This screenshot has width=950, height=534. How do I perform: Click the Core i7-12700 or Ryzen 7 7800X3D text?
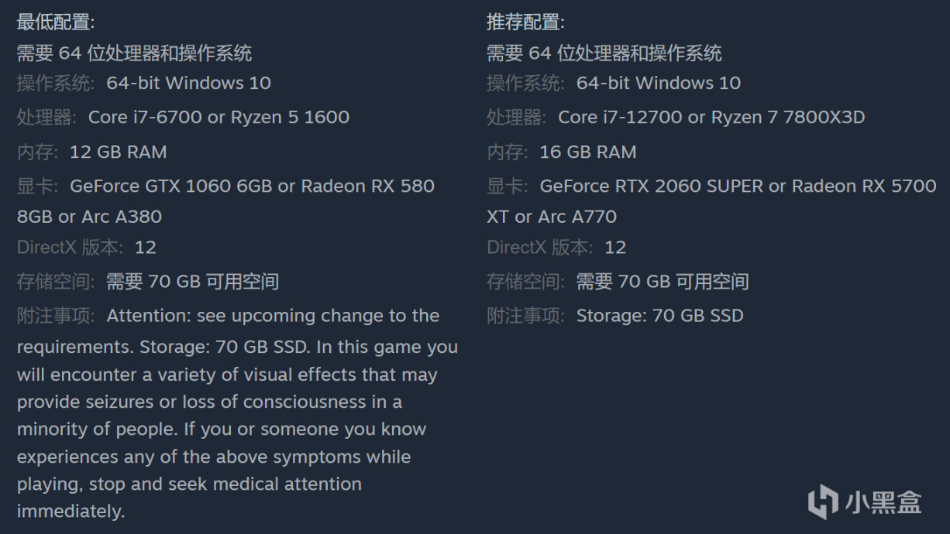pos(711,118)
